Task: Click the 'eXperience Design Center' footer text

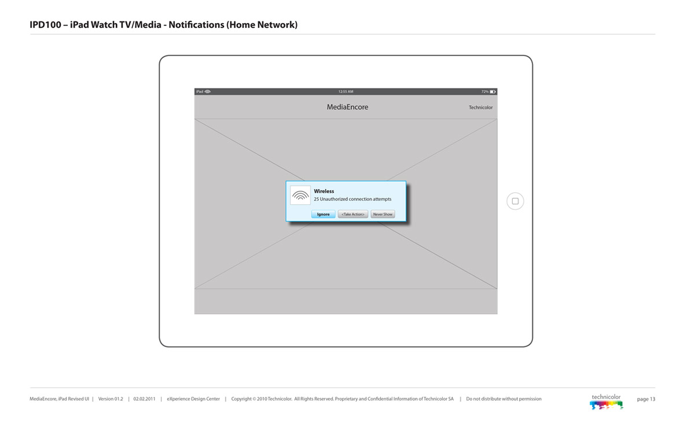Action: click(x=193, y=399)
